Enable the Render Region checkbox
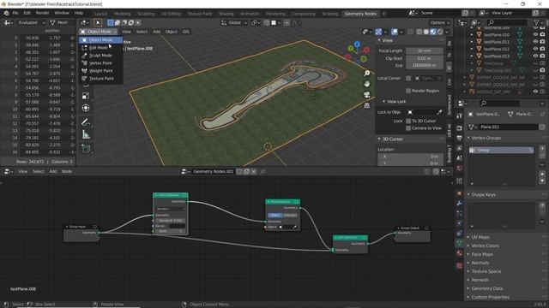 click(x=408, y=91)
